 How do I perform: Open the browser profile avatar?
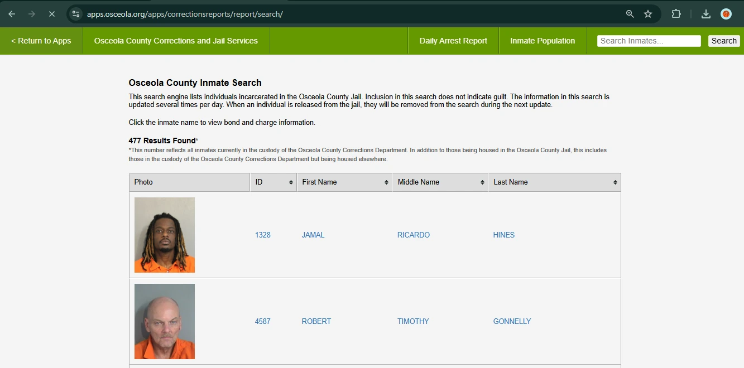click(x=726, y=14)
